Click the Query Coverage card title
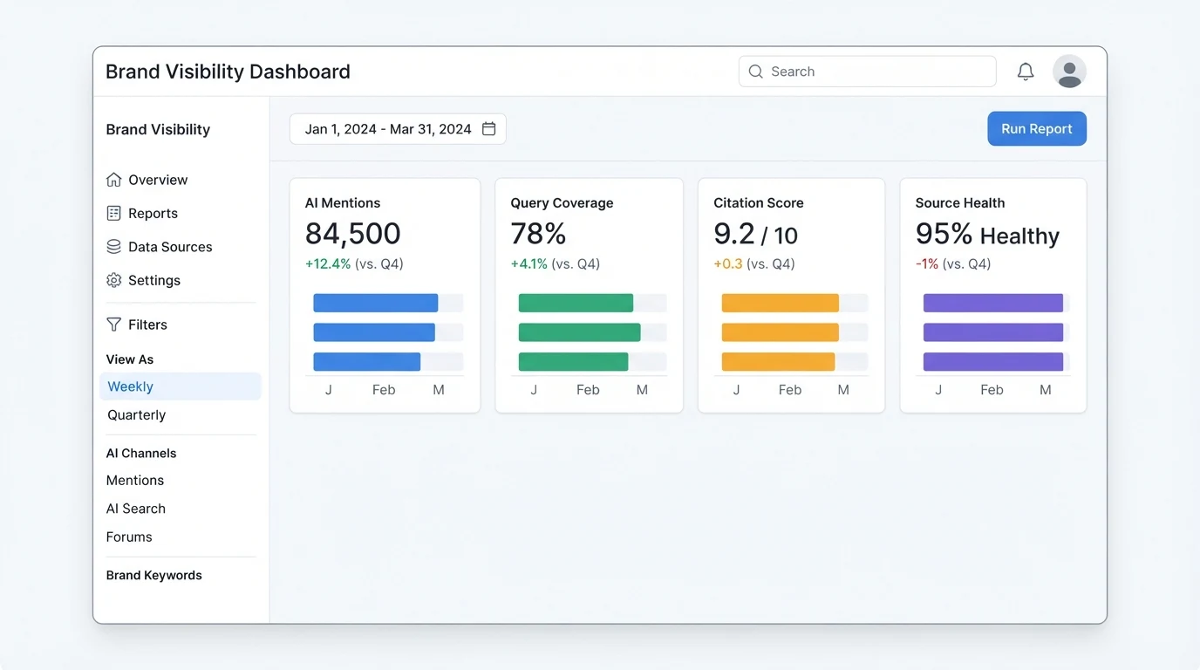Viewport: 1200px width, 670px height. click(562, 203)
